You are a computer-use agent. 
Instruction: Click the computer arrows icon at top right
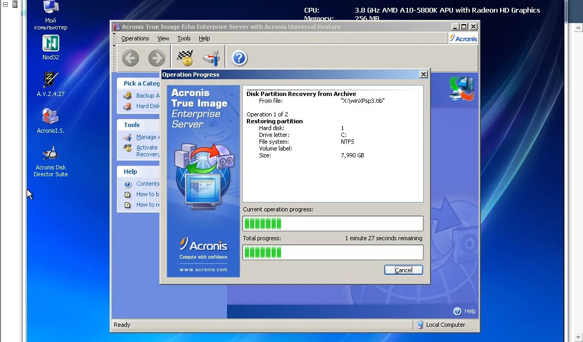click(x=461, y=89)
